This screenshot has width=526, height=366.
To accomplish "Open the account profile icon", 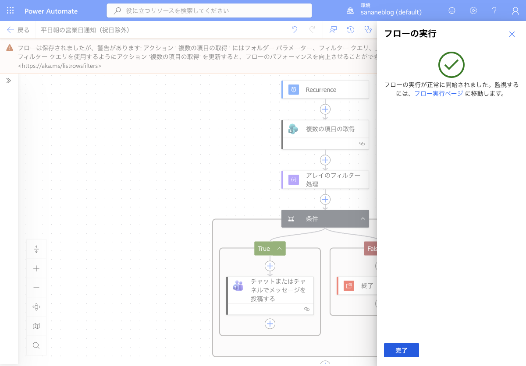I will [x=515, y=11].
